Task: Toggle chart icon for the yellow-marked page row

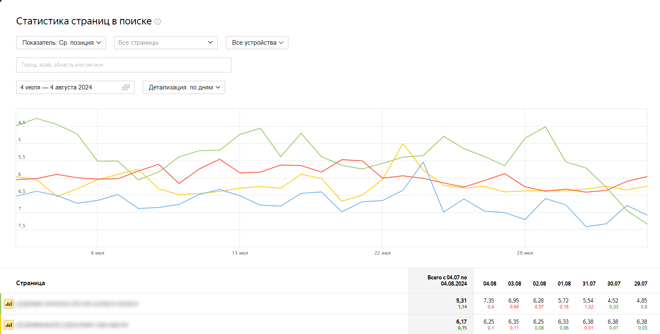Action: (x=9, y=325)
